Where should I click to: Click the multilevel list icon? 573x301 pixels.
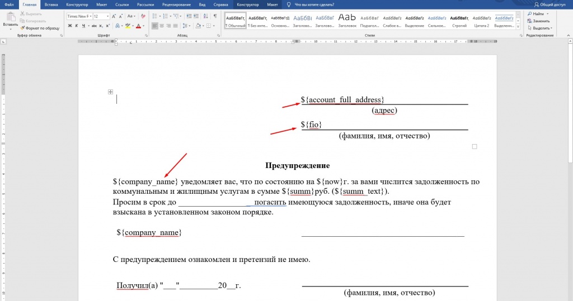pos(176,16)
